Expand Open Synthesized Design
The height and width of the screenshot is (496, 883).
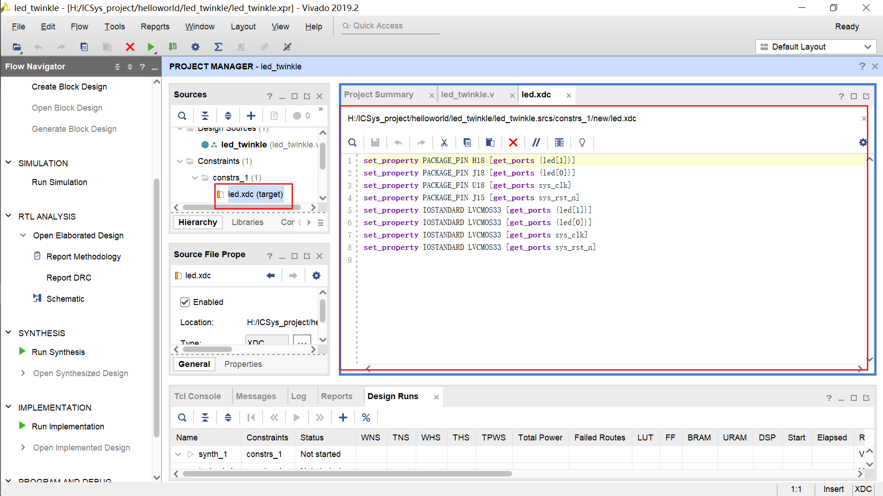click(23, 373)
